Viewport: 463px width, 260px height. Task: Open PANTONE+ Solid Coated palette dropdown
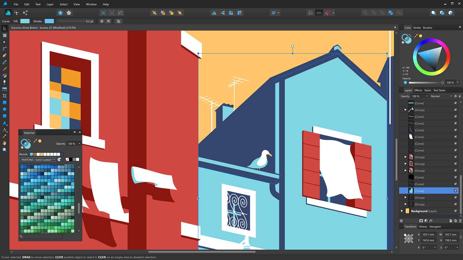pos(38,160)
